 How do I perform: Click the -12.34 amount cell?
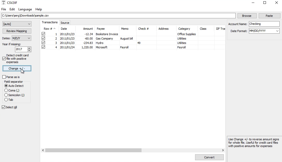85,34
